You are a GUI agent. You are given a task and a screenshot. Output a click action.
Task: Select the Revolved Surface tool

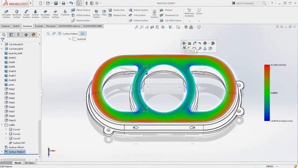point(17,14)
